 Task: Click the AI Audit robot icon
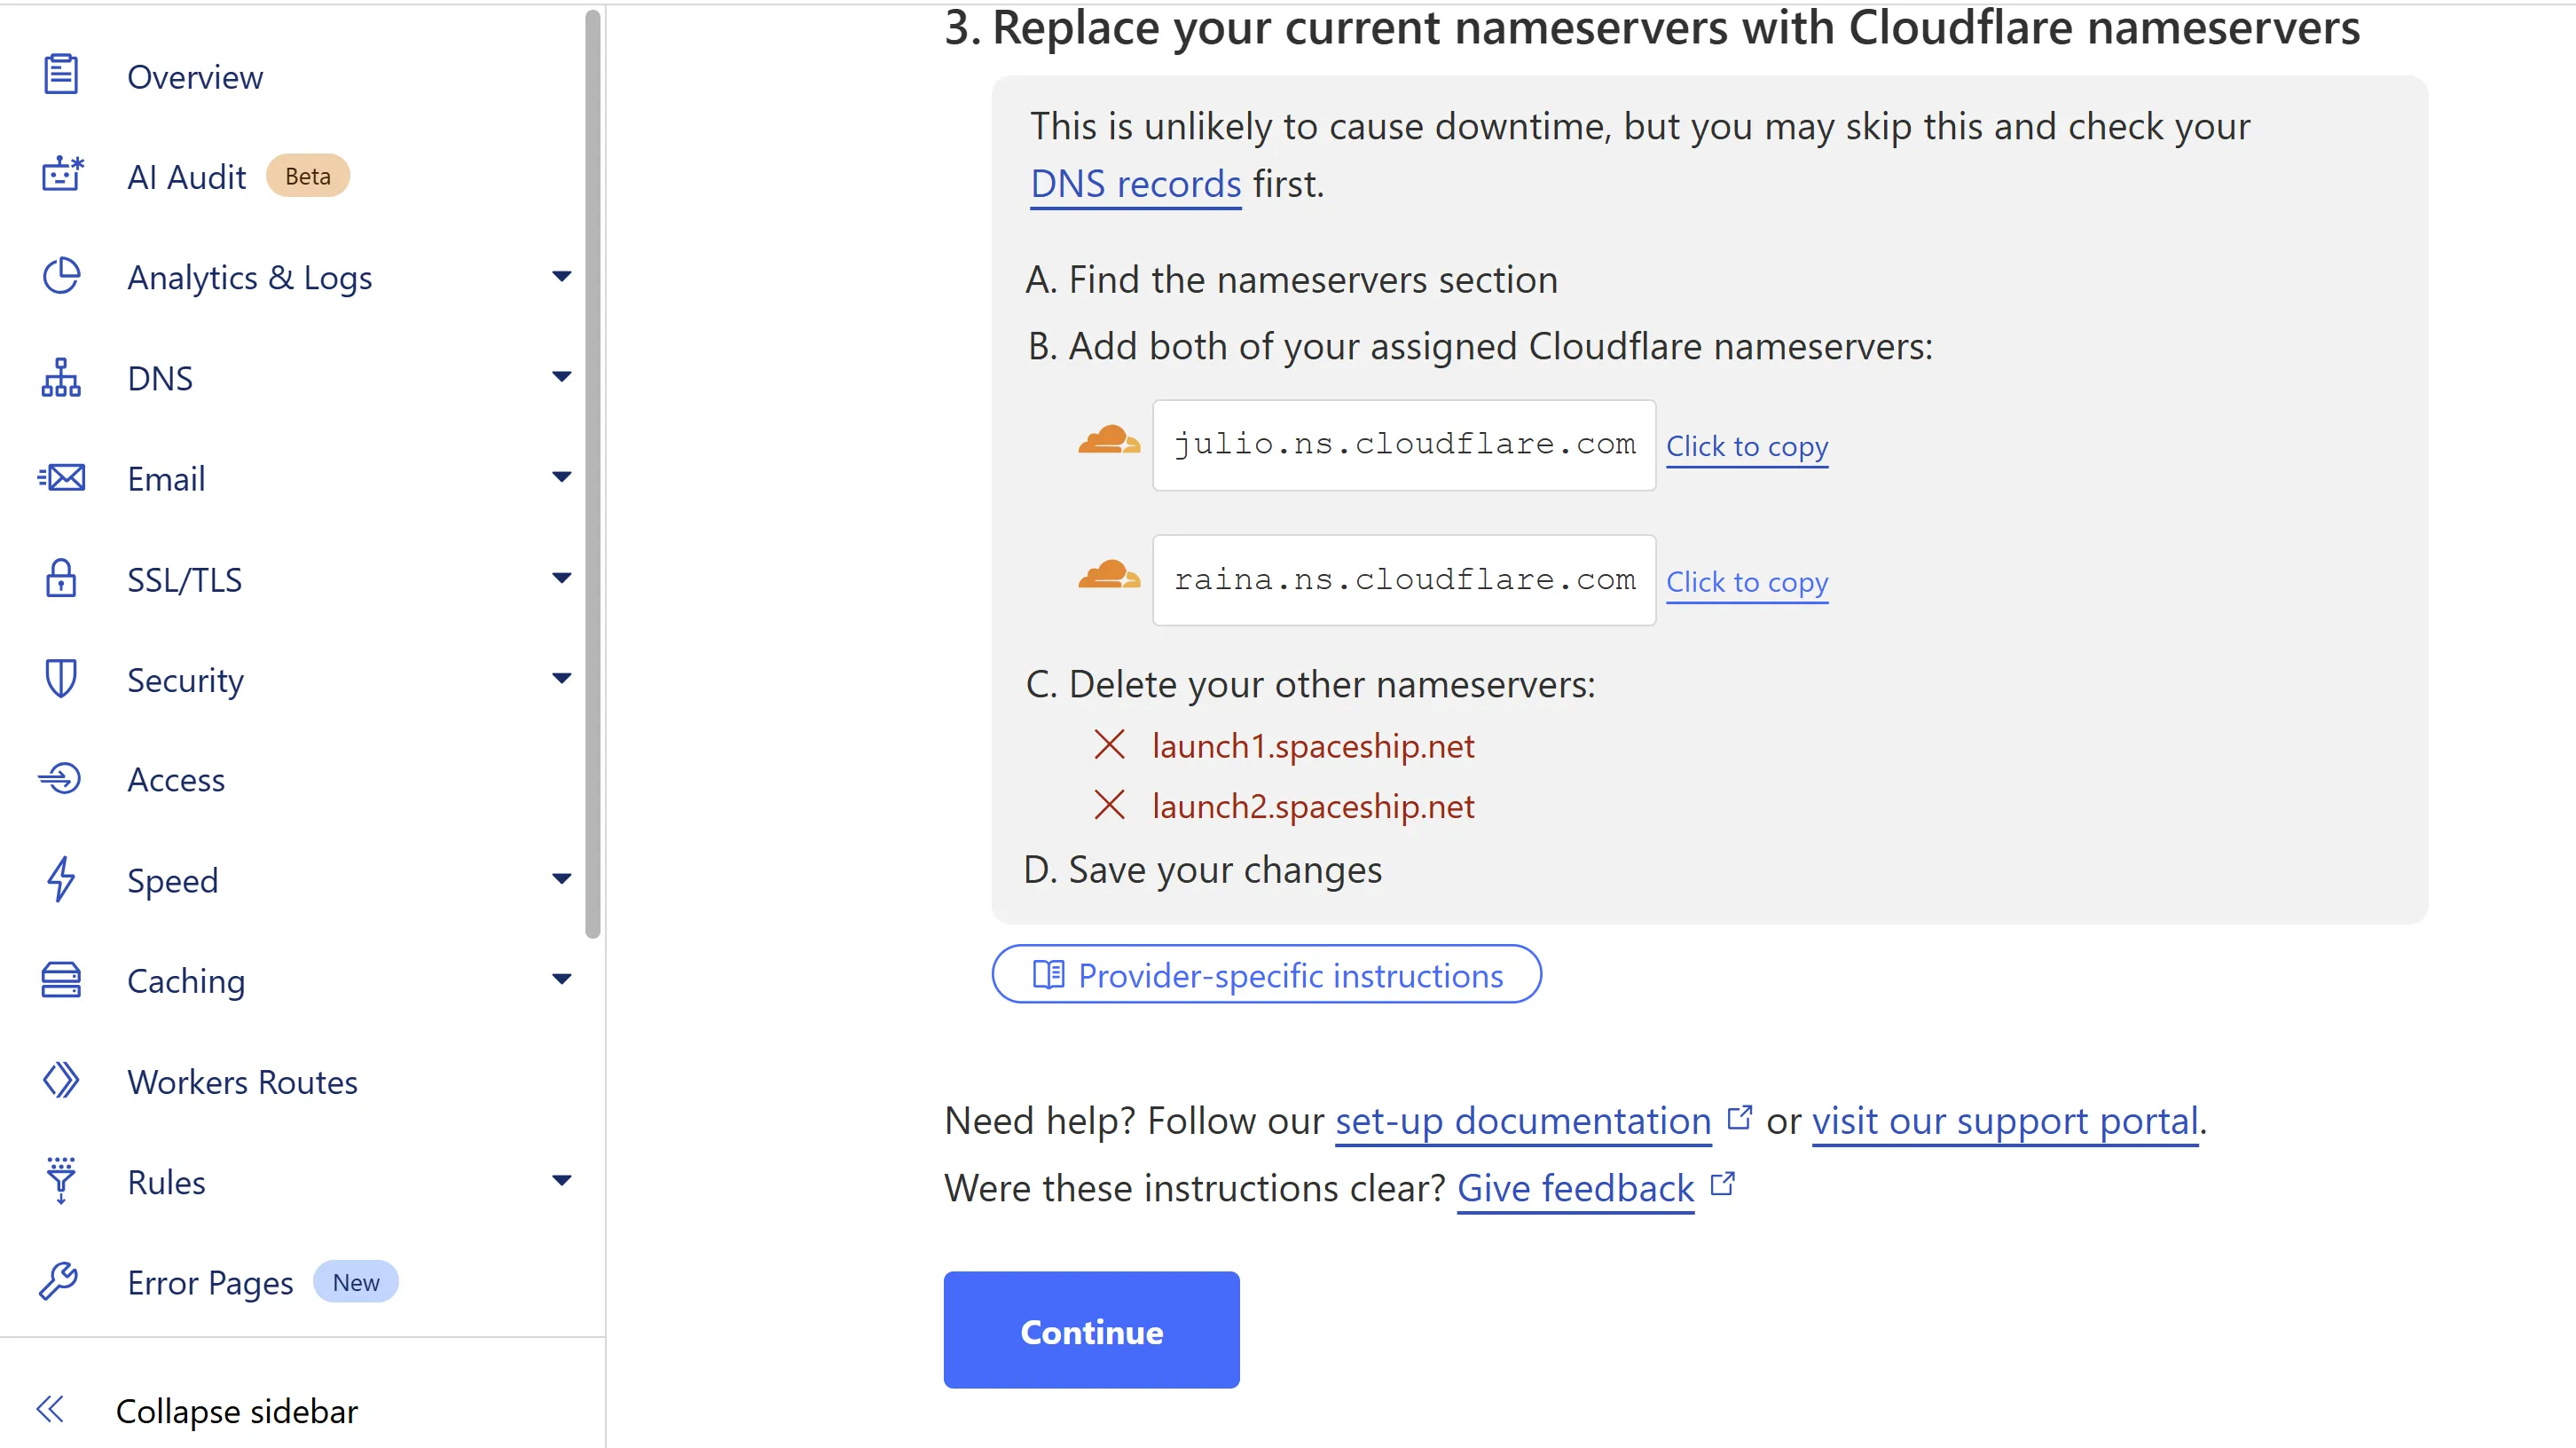(62, 175)
